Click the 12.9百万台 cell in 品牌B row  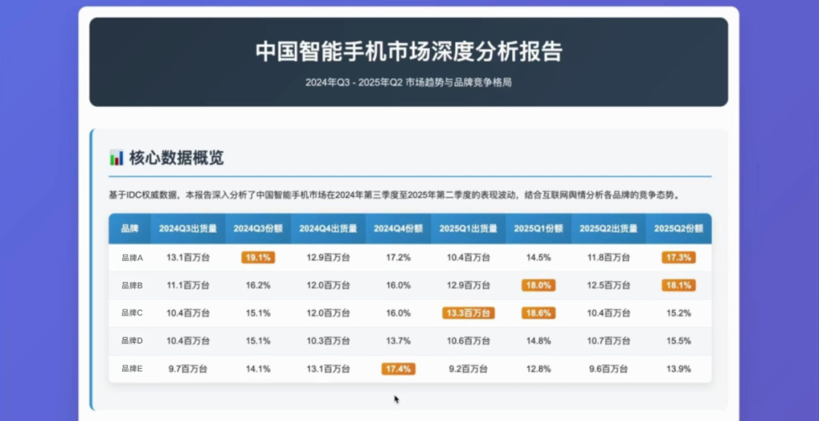[x=468, y=285]
